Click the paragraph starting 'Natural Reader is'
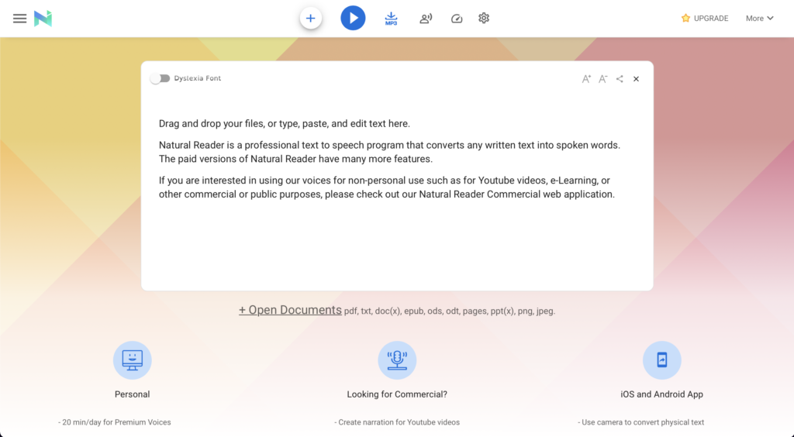The height and width of the screenshot is (437, 794). click(x=389, y=152)
